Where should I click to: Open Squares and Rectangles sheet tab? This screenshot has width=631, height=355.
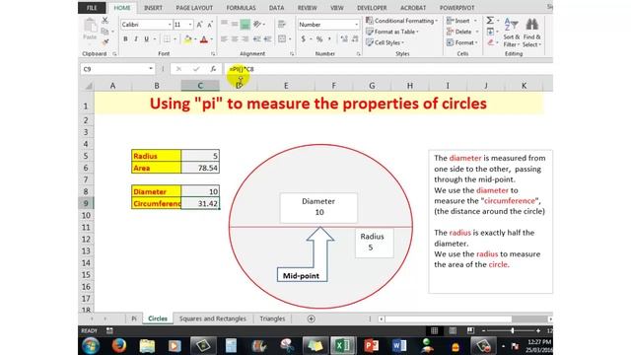[x=213, y=319]
